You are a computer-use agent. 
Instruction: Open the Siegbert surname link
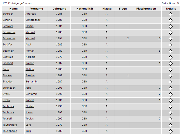(8, 63)
